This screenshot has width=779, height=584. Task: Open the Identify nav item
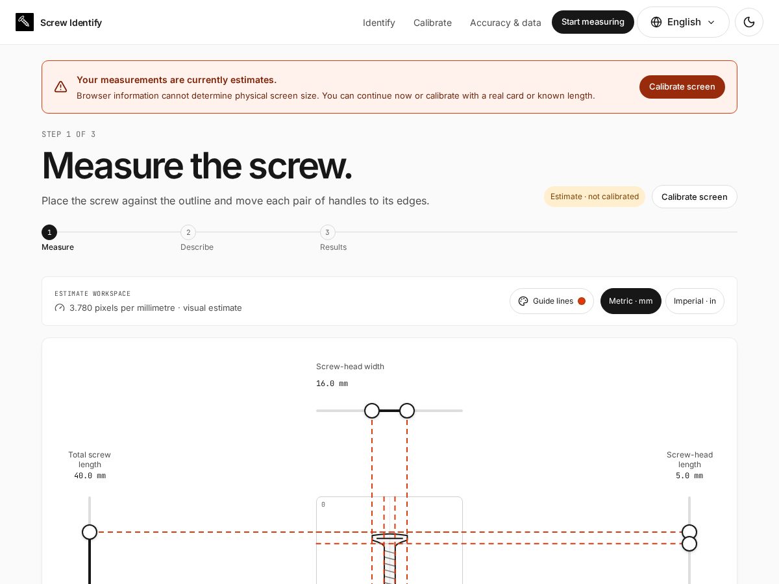coord(379,23)
